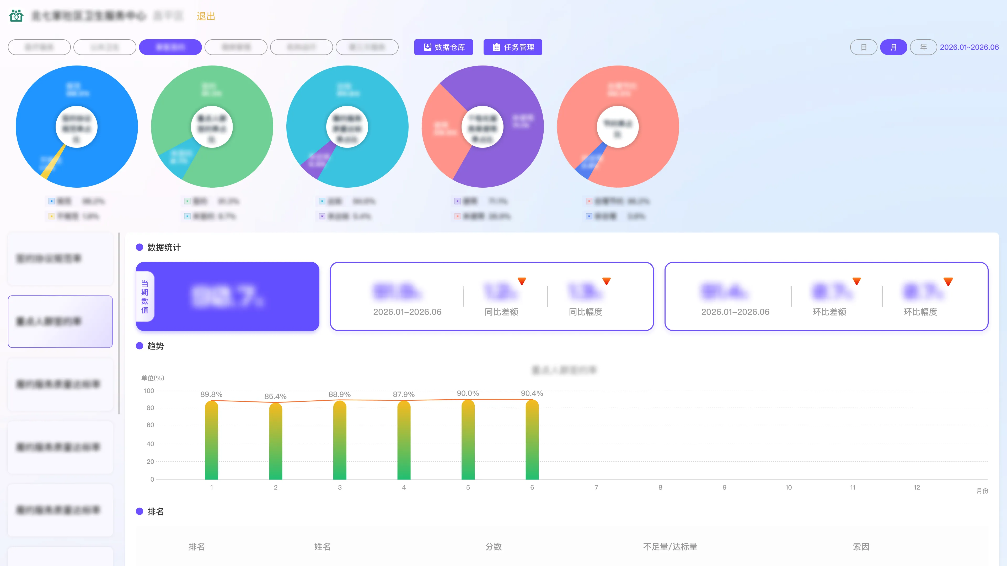
Task: Click the month 1 bar labeled 89.8%
Action: point(211,440)
